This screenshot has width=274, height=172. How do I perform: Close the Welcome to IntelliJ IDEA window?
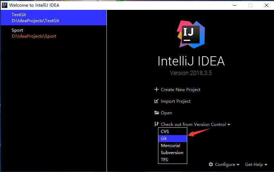267,5
